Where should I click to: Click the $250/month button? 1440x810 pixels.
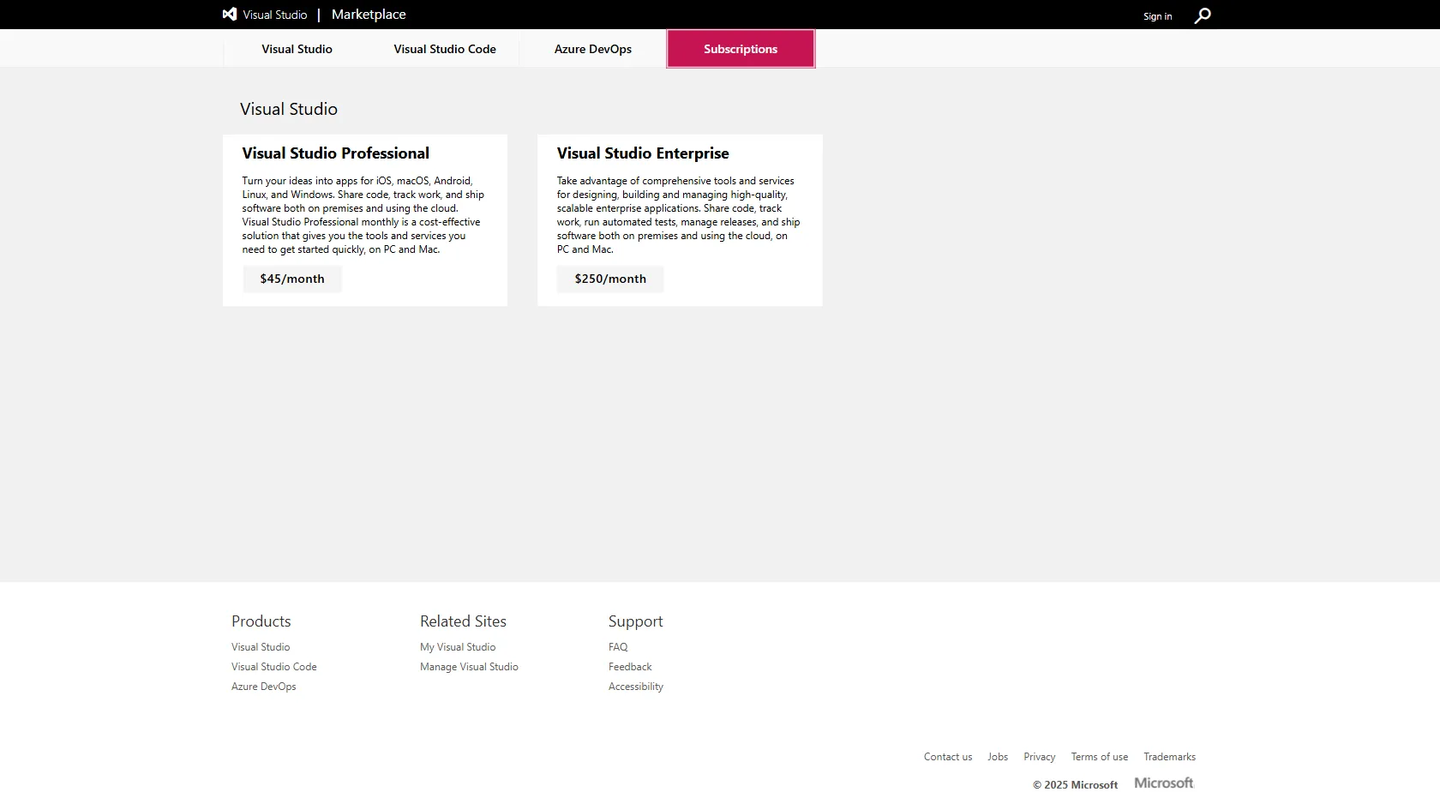[610, 279]
